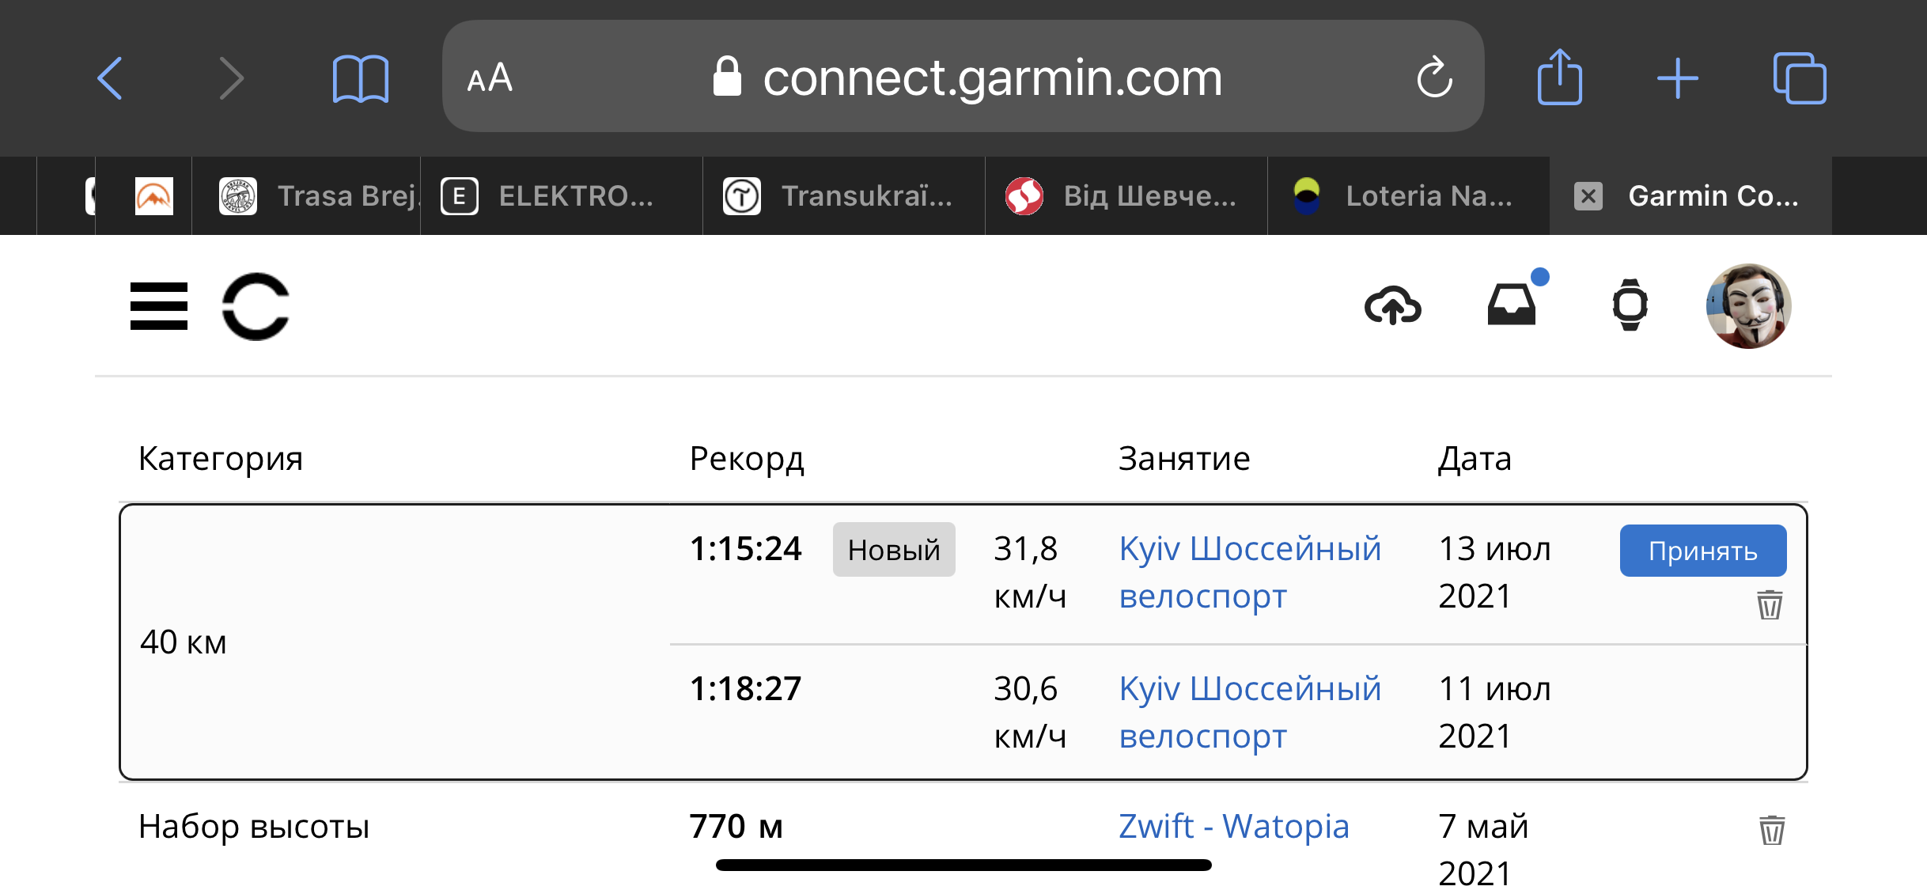The height and width of the screenshot is (890, 1927).
Task: Accept the new record with Принять
Action: coord(1702,551)
